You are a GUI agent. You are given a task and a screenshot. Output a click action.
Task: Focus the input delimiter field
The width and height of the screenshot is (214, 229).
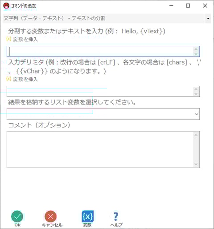click(x=103, y=91)
